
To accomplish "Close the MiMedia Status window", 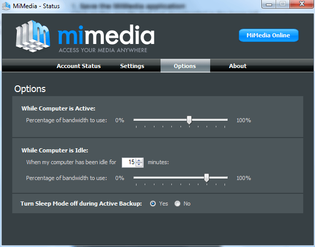I will (x=302, y=4).
